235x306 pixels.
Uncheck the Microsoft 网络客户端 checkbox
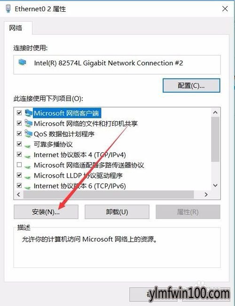click(x=19, y=113)
